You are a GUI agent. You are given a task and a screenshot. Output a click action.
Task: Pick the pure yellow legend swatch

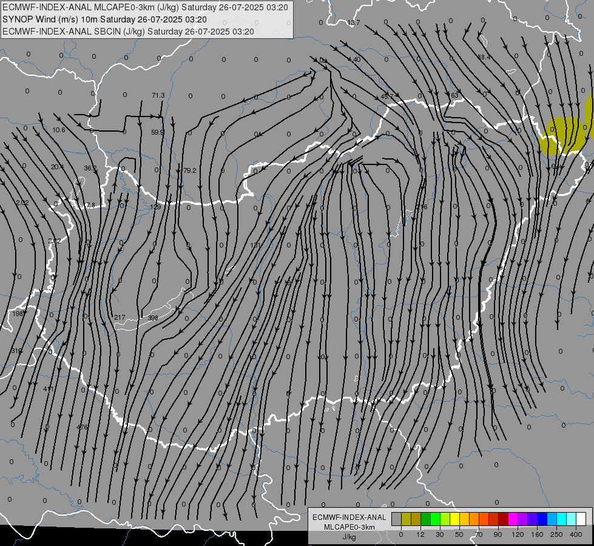tap(455, 519)
